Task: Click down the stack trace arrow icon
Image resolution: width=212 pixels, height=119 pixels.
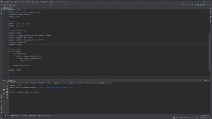Action: pyautogui.click(x=7, y=86)
